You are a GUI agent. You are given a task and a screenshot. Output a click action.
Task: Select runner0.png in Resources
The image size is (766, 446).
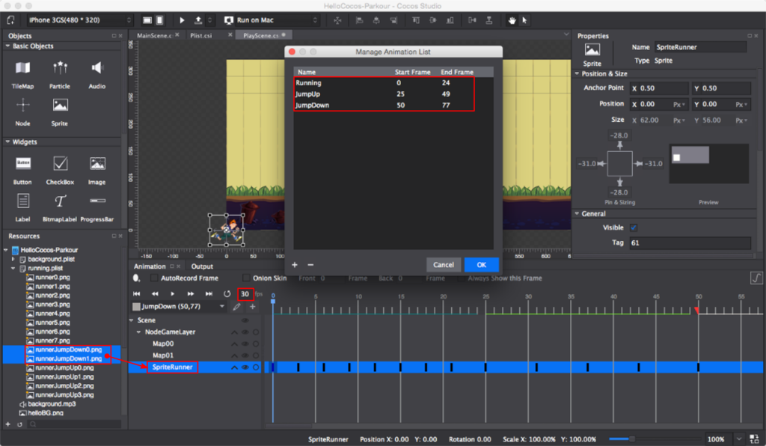tap(52, 278)
